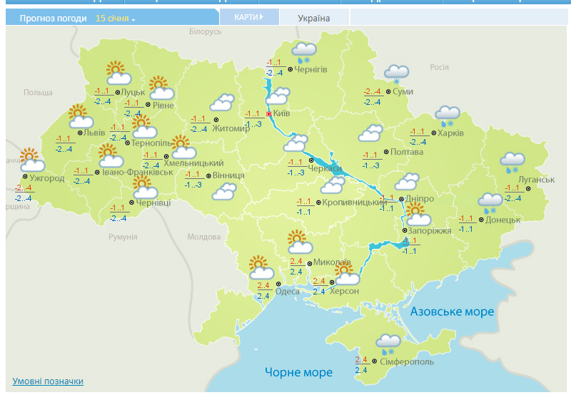Open the Умовні позначки legend link
The height and width of the screenshot is (395, 571).
point(48,381)
